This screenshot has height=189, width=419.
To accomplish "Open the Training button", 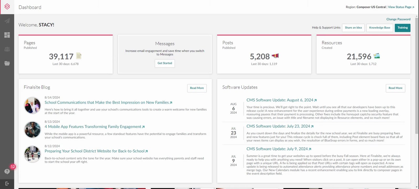I will point(402,28).
